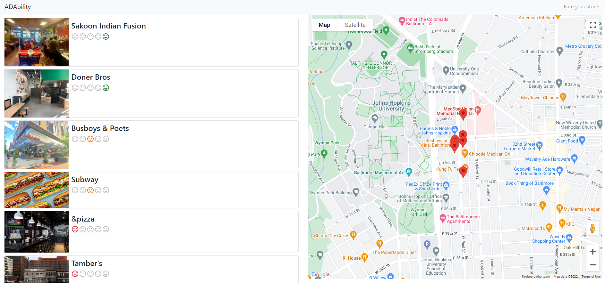605x283 pixels.
Task: Click the Catholic Charities map pin
Action: click(560, 51)
